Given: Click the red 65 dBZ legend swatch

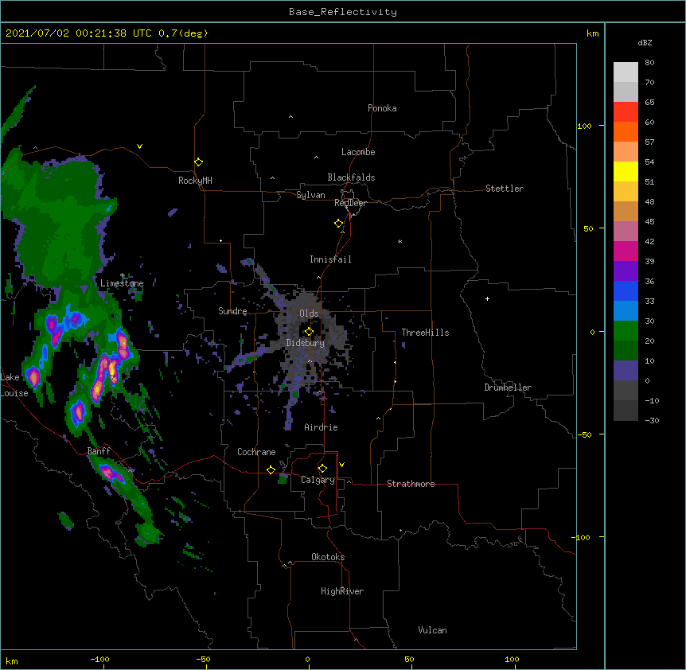Looking at the screenshot, I should 626,111.
